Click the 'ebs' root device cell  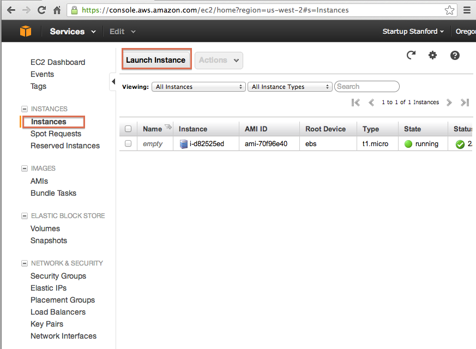[x=311, y=143]
